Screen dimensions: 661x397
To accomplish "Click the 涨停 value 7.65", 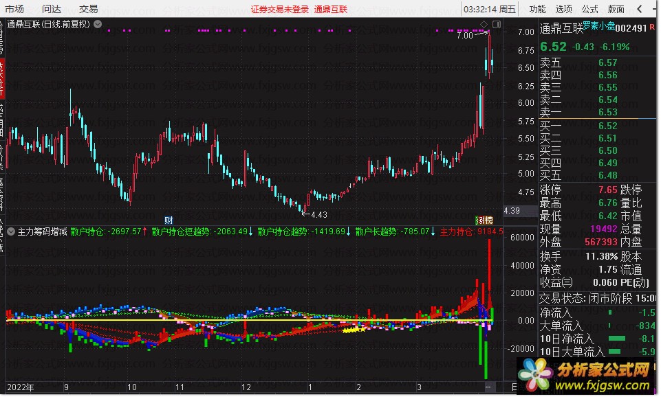I will coord(608,190).
